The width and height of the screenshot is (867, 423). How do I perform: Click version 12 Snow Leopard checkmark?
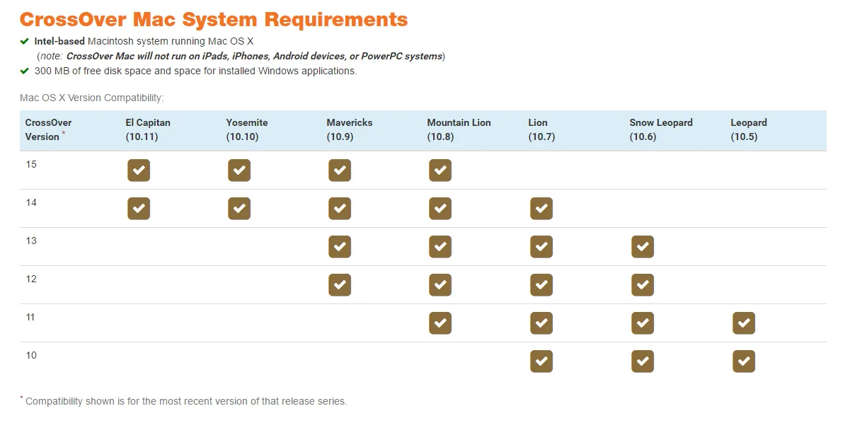(643, 285)
